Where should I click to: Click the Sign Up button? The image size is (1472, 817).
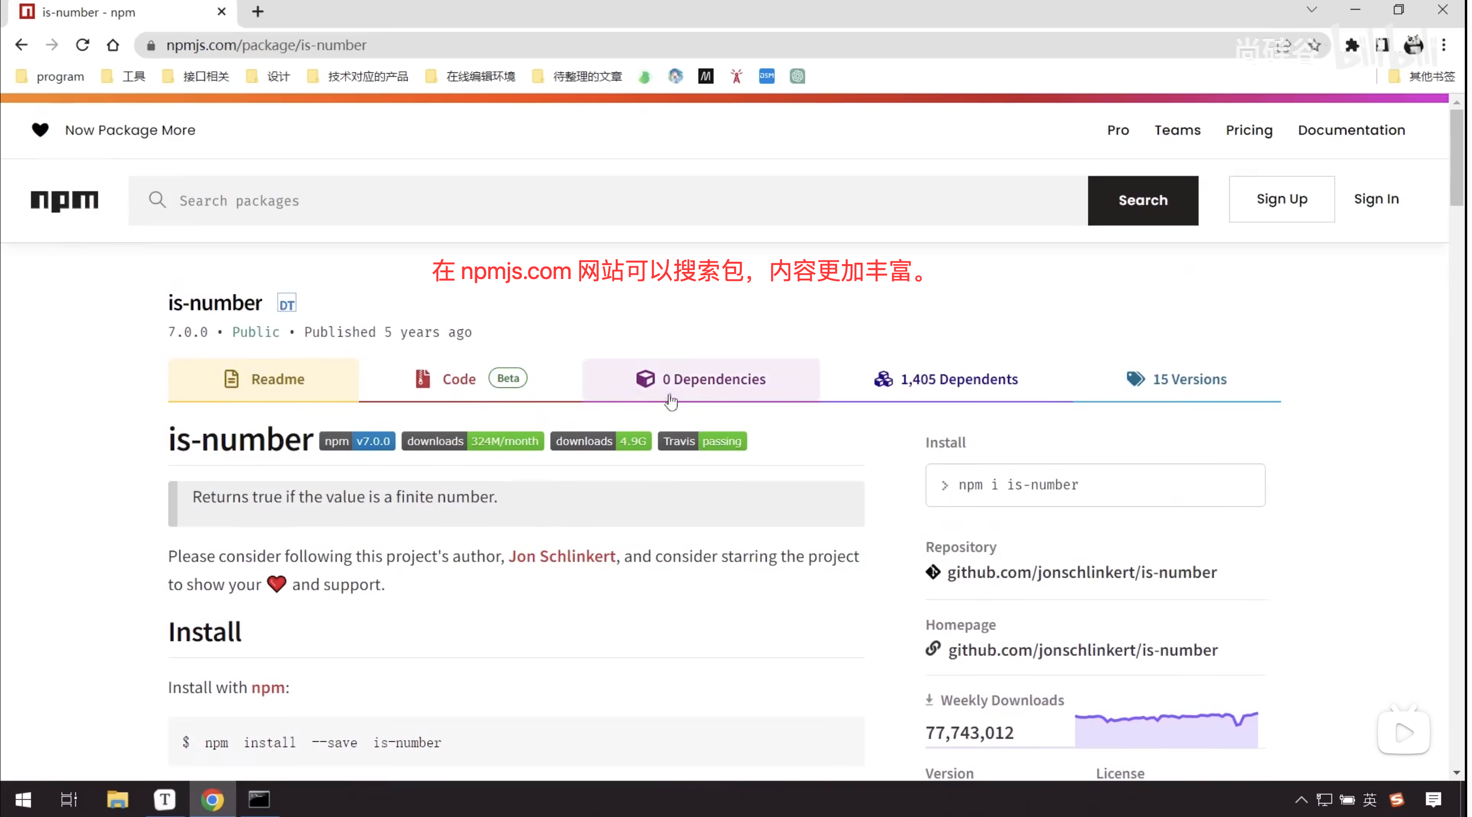pyautogui.click(x=1281, y=199)
